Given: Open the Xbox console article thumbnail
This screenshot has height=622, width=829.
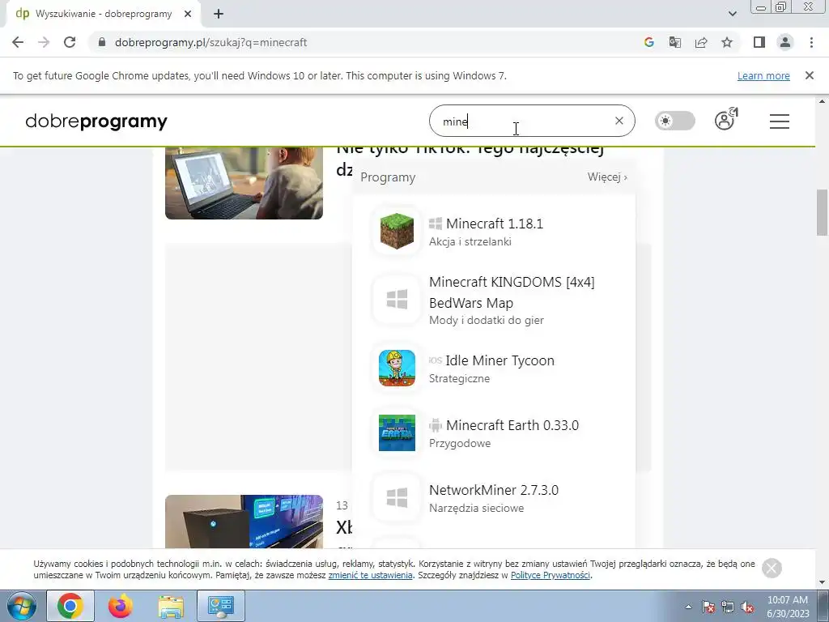Looking at the screenshot, I should tap(244, 522).
